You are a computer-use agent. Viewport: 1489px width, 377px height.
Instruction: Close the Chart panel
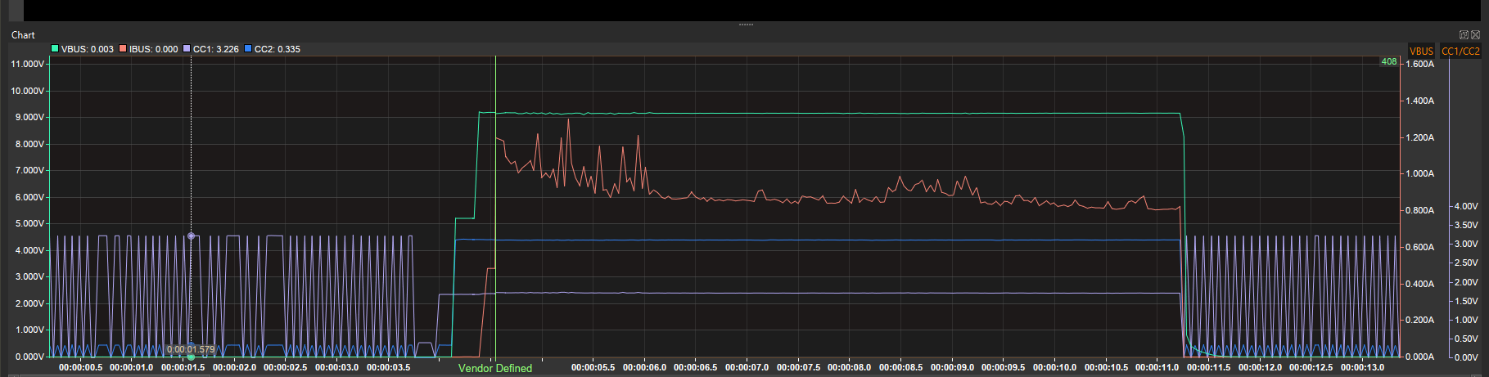1475,35
